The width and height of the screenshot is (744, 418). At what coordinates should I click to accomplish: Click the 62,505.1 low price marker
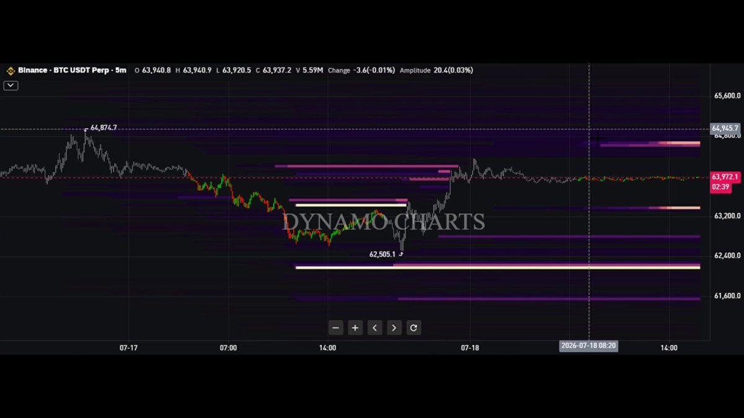382,254
